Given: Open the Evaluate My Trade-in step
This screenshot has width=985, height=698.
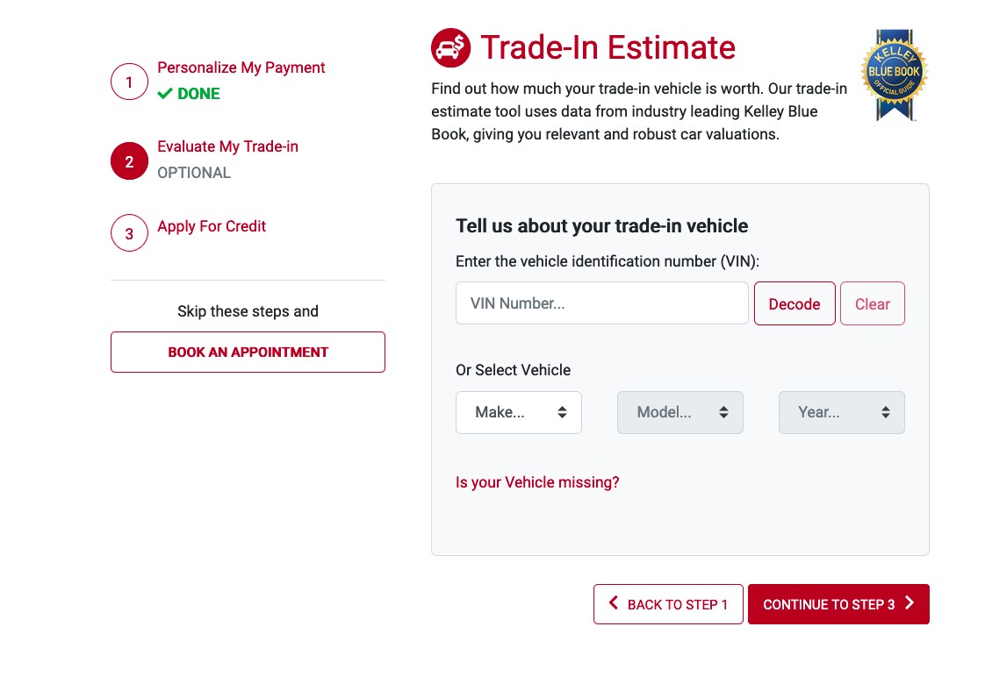Looking at the screenshot, I should [227, 147].
